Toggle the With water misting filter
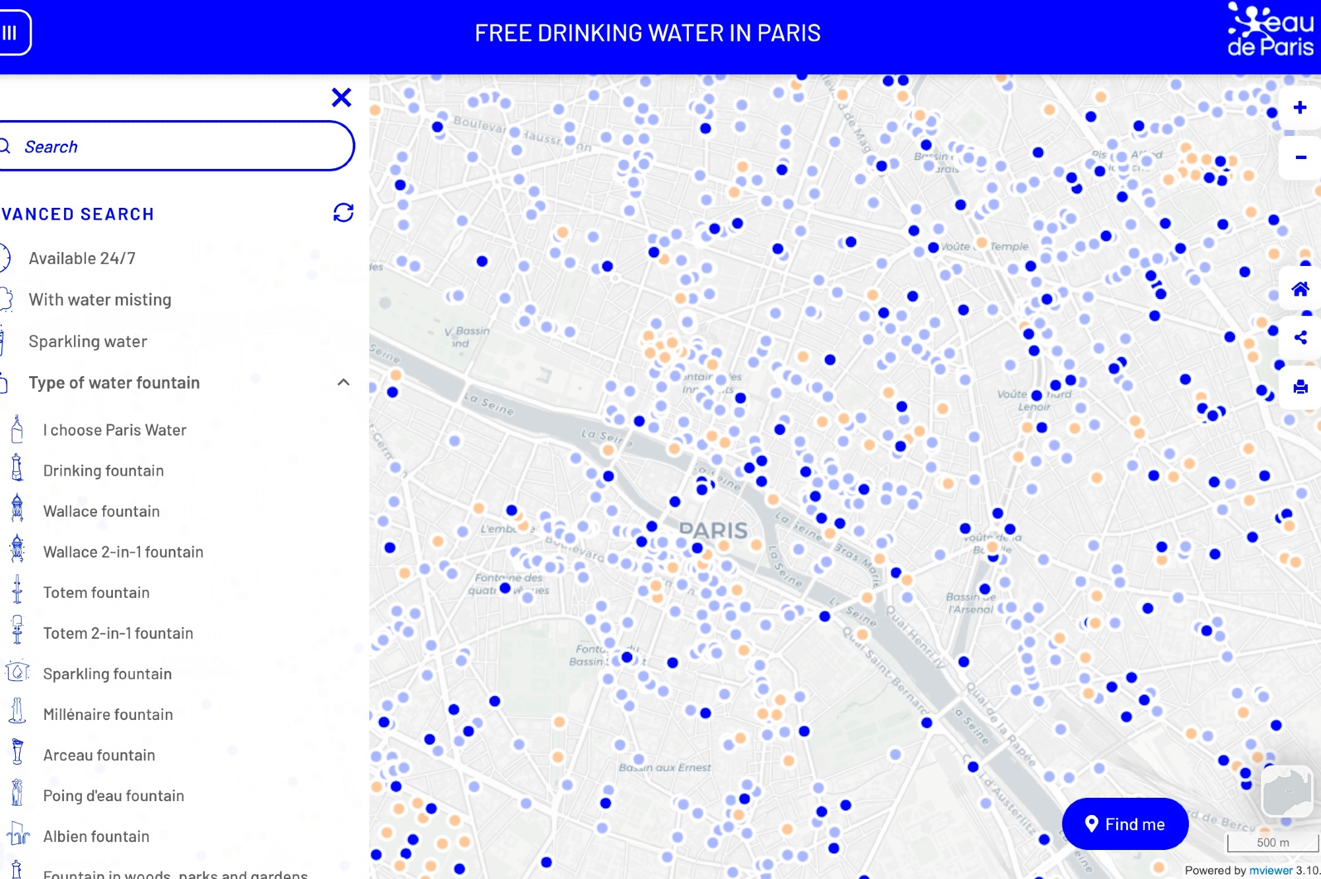1321x879 pixels. point(100,300)
